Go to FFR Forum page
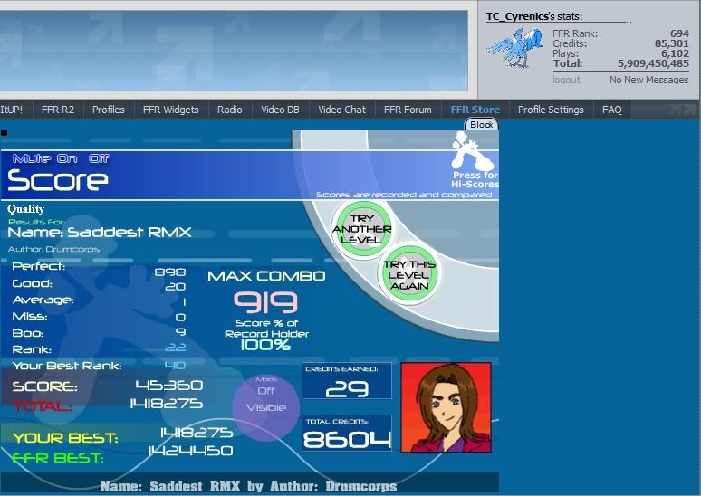 point(408,110)
